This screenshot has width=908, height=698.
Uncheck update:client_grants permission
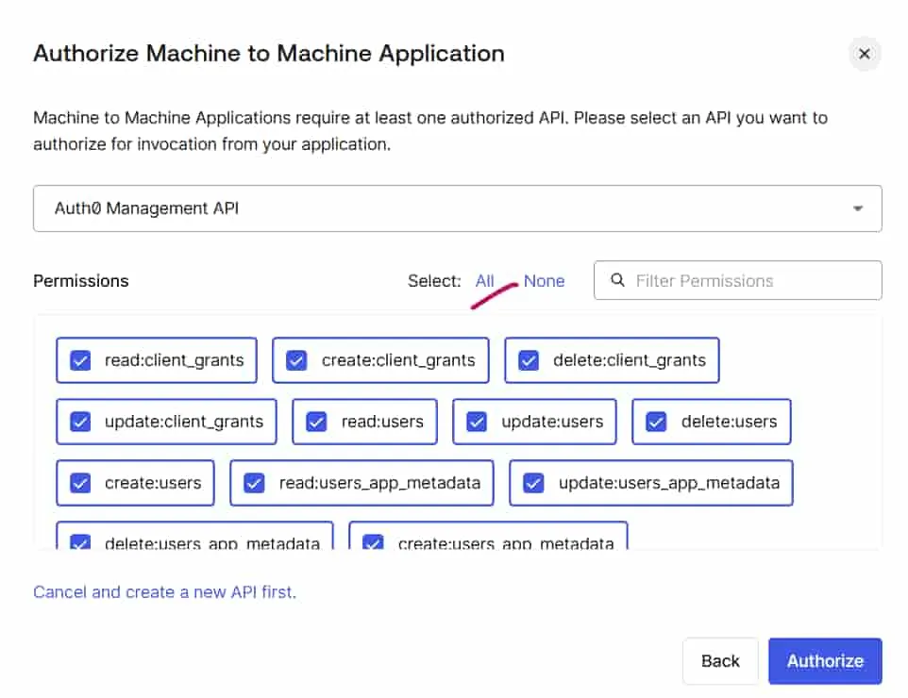[x=80, y=422]
